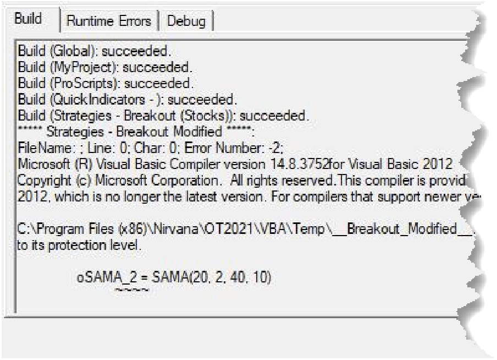Click the tilde error marker under SAMA
The image size is (497, 360).
(x=131, y=290)
